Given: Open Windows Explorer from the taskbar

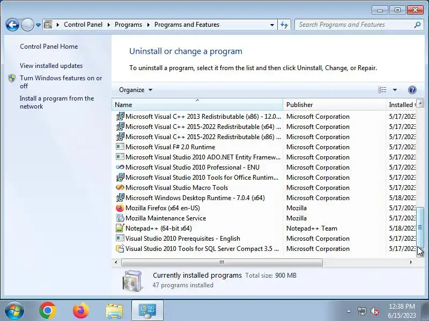Looking at the screenshot, I should click(114, 311).
